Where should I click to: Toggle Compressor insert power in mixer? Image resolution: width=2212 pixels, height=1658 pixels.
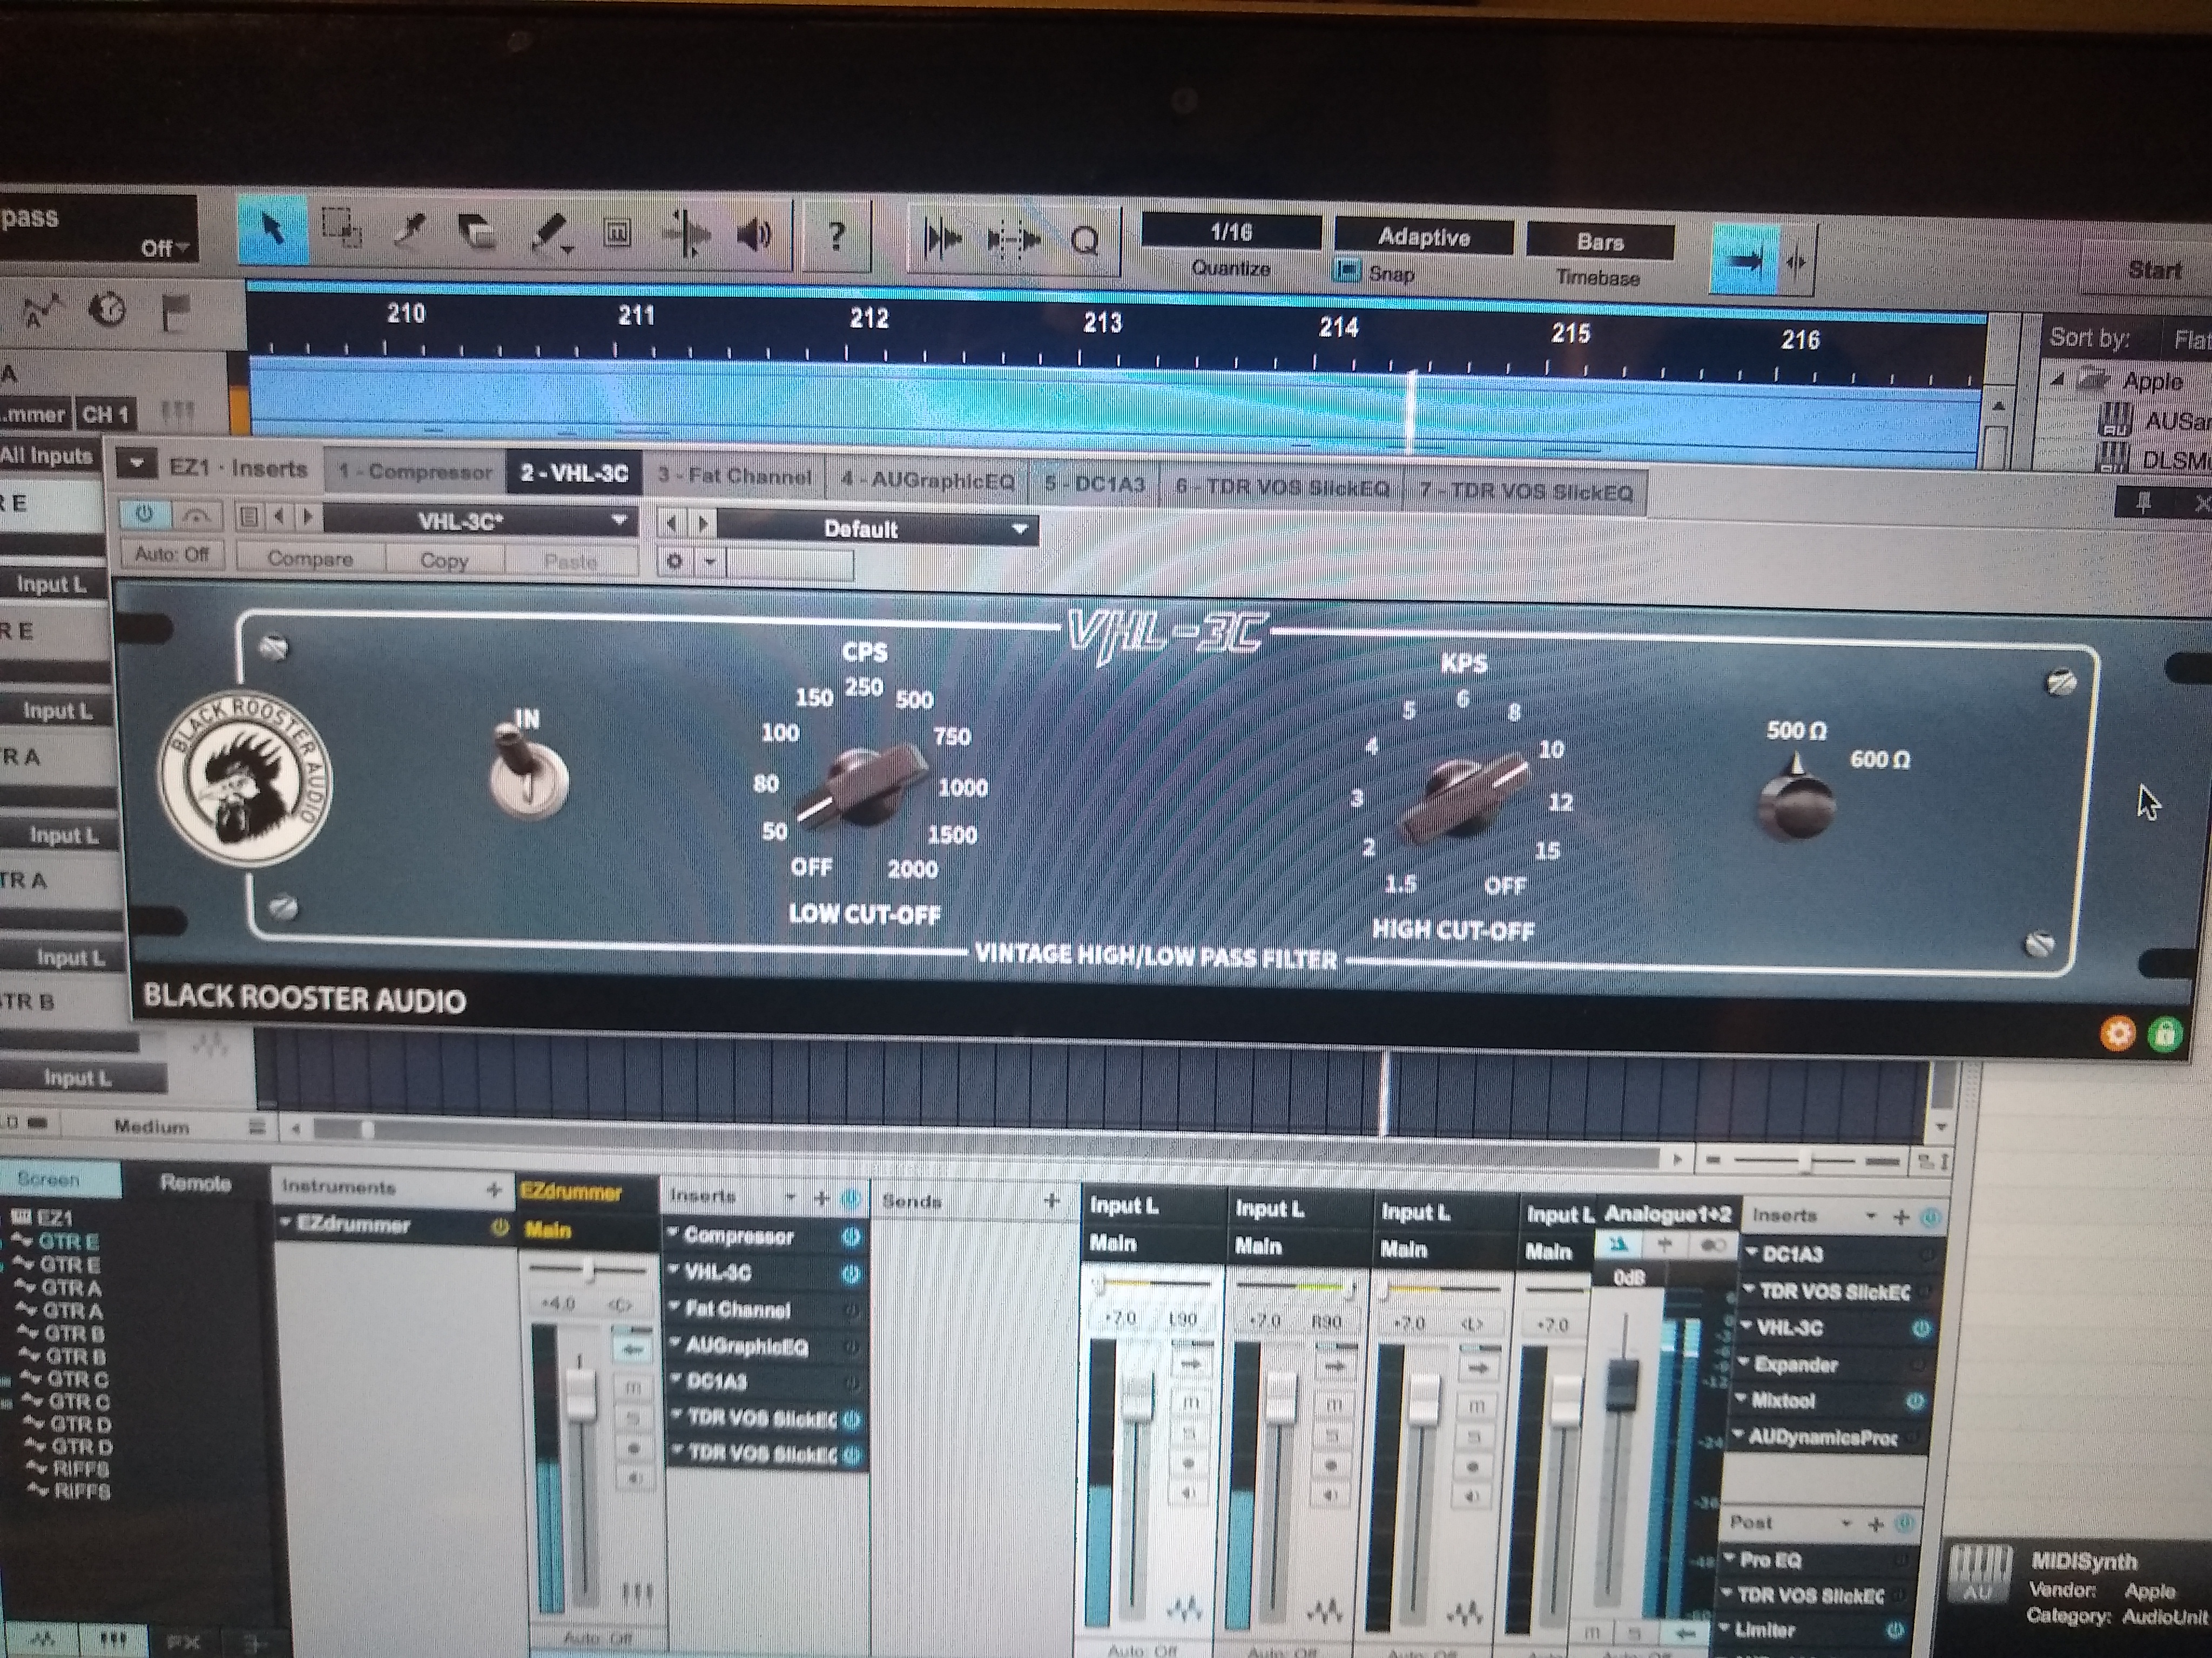(851, 1236)
